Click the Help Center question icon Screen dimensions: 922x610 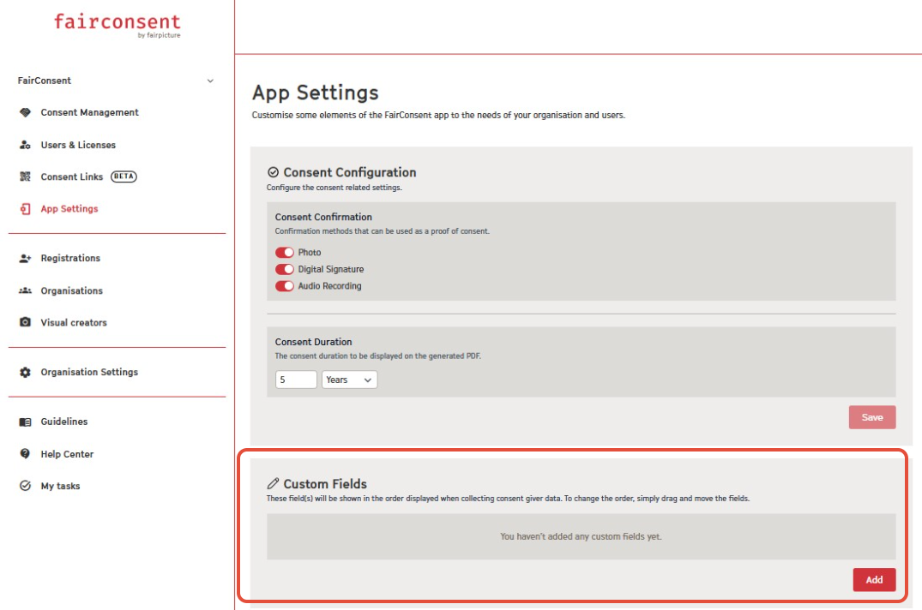[25, 454]
